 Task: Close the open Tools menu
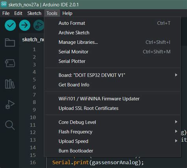pyautogui.click(x=52, y=13)
